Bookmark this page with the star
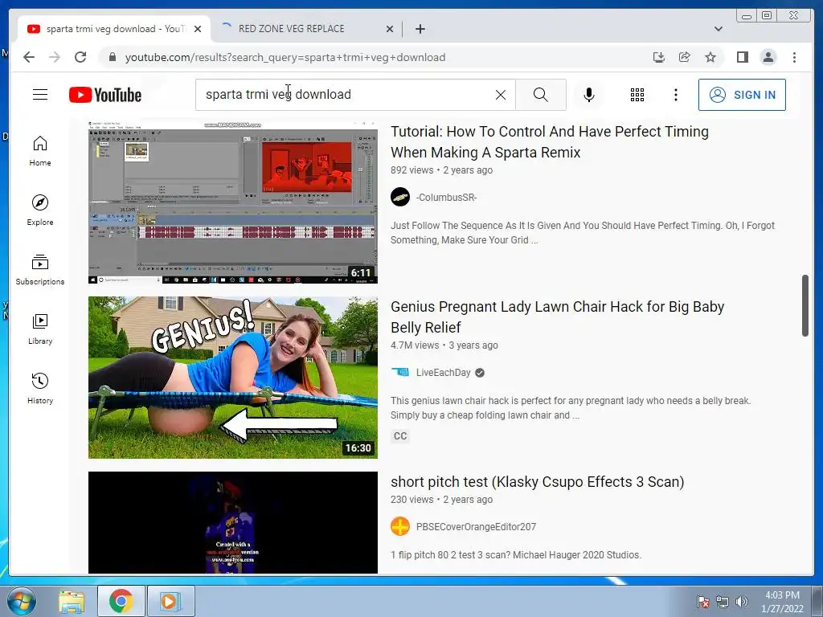Screen dimensions: 823x617 710,57
